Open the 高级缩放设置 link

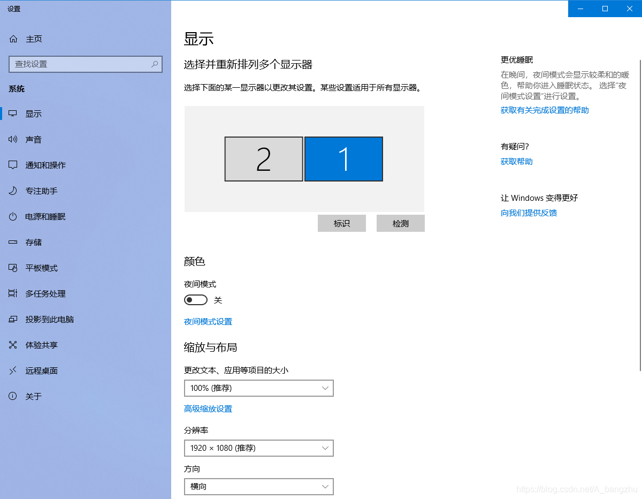click(x=208, y=409)
